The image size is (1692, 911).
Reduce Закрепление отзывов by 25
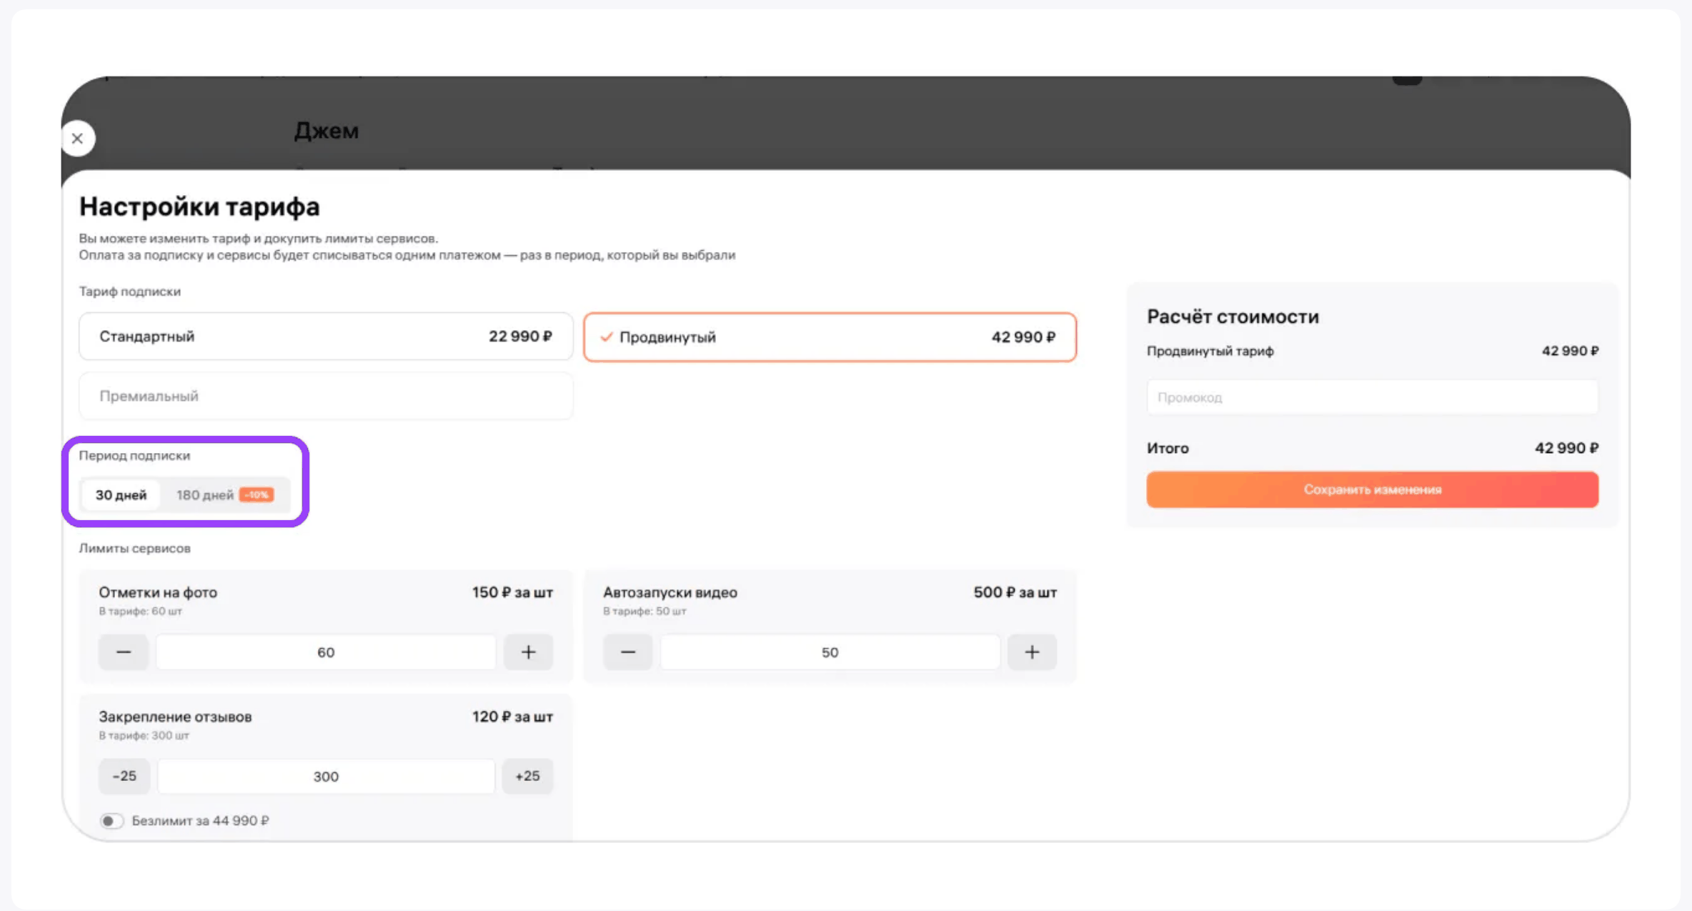tap(124, 776)
